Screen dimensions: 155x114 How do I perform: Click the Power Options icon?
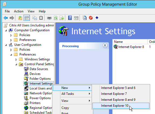tap(26, 98)
